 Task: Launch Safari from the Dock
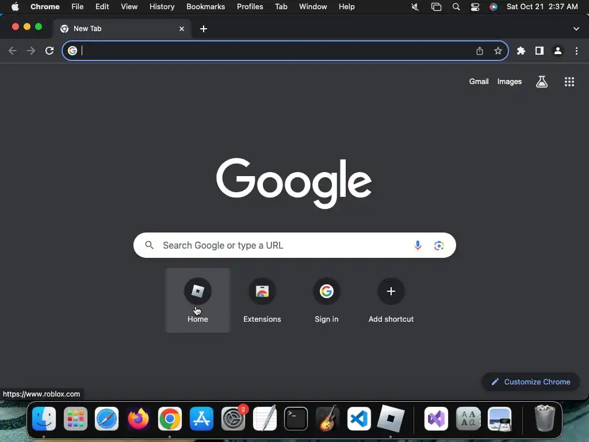click(106, 419)
